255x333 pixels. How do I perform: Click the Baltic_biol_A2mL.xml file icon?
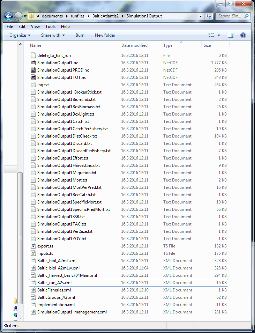(33, 261)
